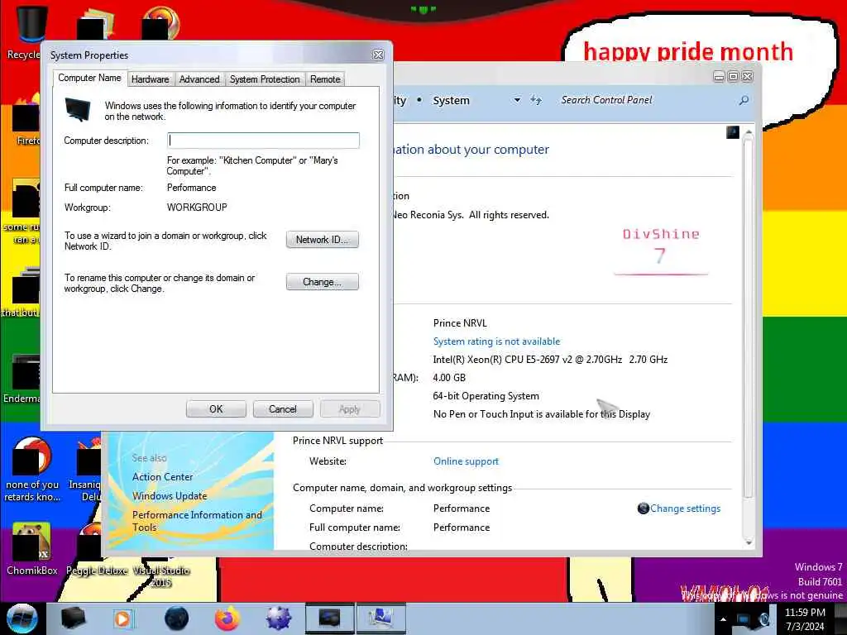
Task: Maximize the Control Panel System window
Action: tap(733, 77)
